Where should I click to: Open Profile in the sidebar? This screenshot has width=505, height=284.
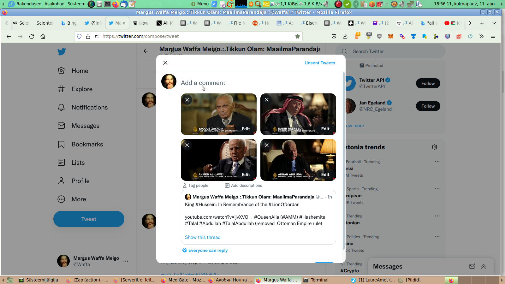coord(74,181)
